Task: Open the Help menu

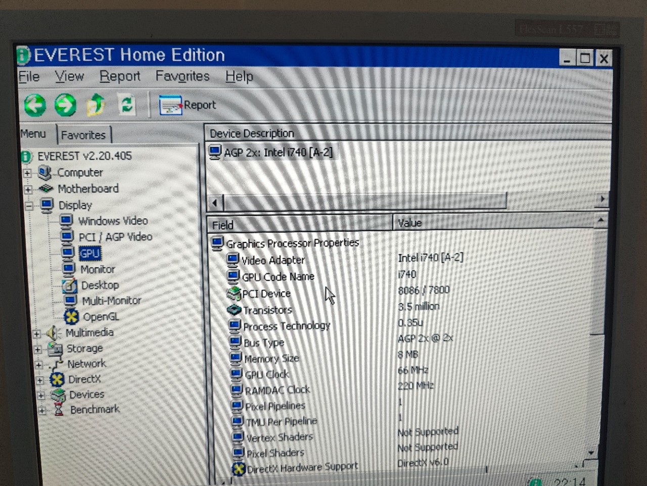Action: point(239,76)
